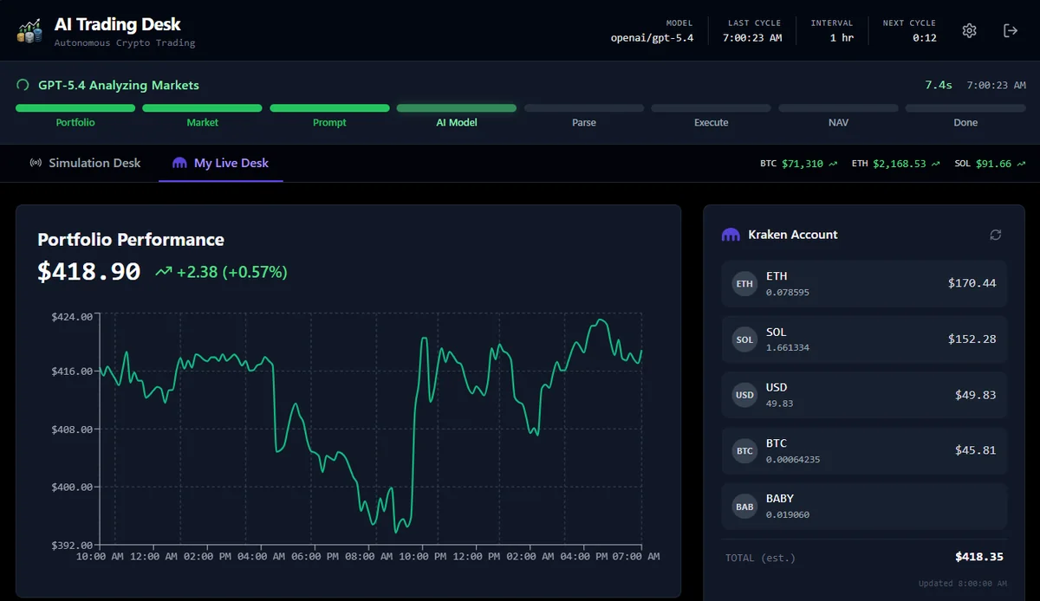Screen dimensions: 1040x601
Task: Click the My Live Desk Kraken icon
Action: (179, 163)
